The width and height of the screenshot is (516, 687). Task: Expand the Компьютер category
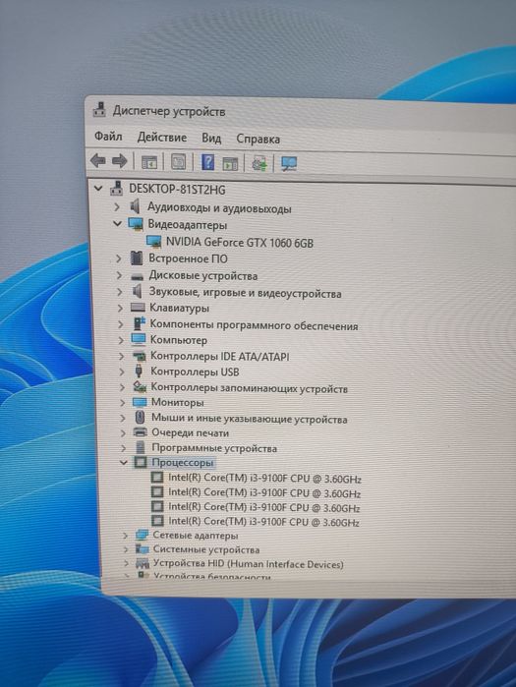121,340
